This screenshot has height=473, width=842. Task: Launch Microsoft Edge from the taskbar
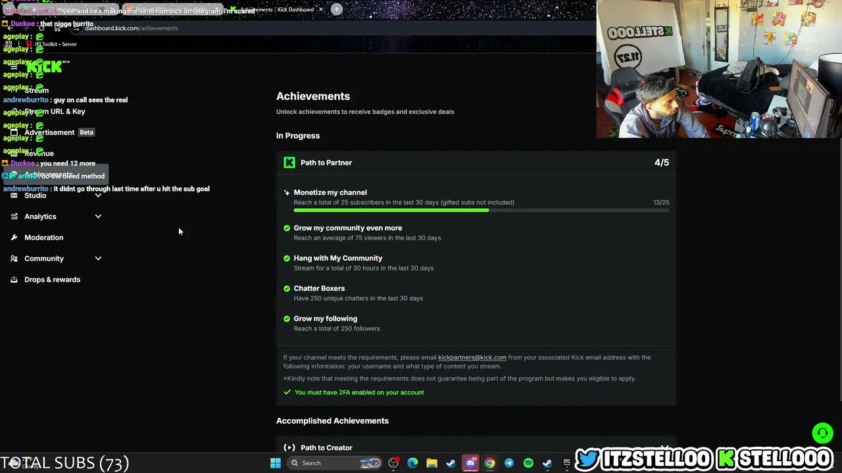(x=412, y=463)
